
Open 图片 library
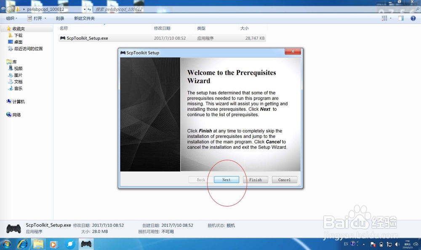click(x=18, y=75)
